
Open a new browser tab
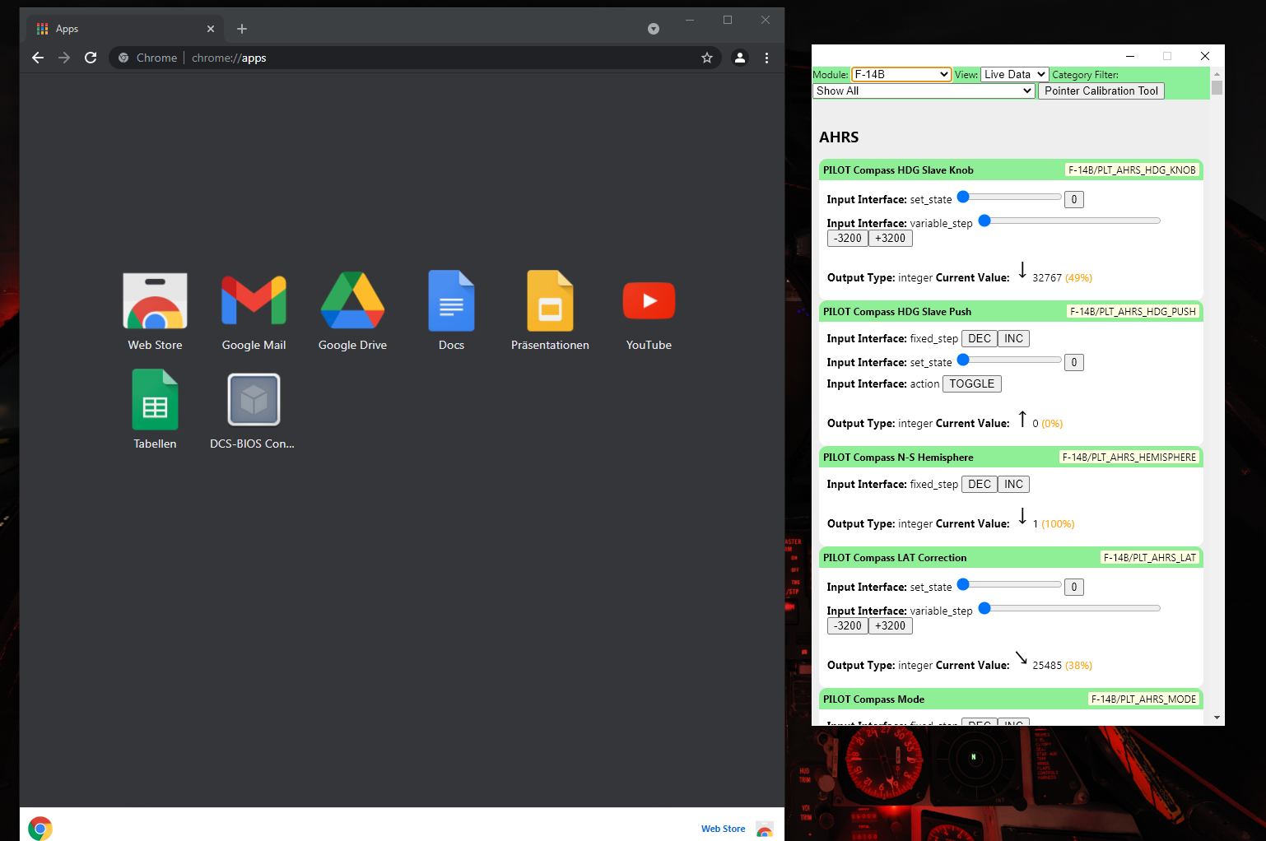click(x=242, y=29)
